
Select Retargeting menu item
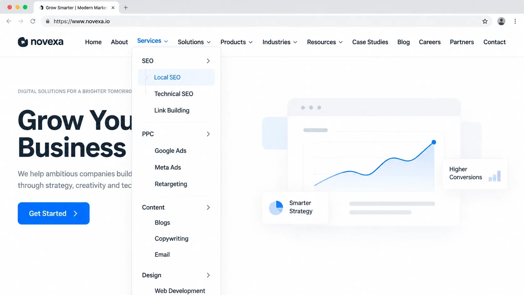pyautogui.click(x=171, y=184)
